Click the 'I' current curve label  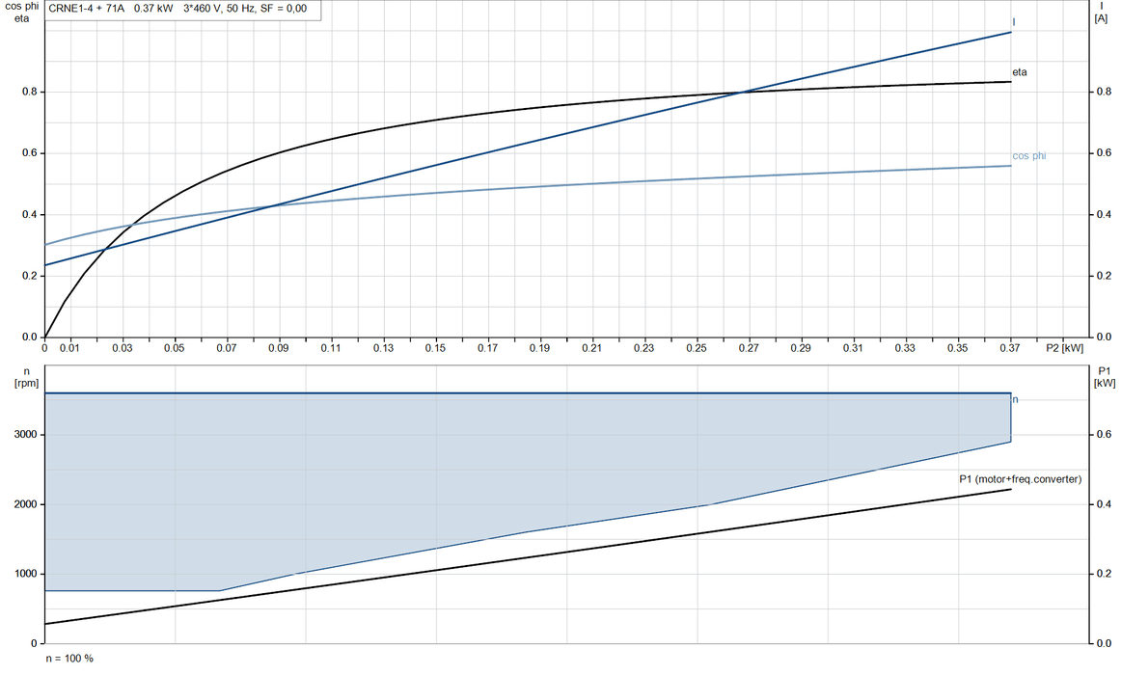[x=1014, y=22]
